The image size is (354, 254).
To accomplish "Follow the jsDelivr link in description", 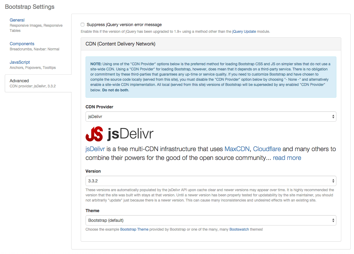I will (95, 149).
